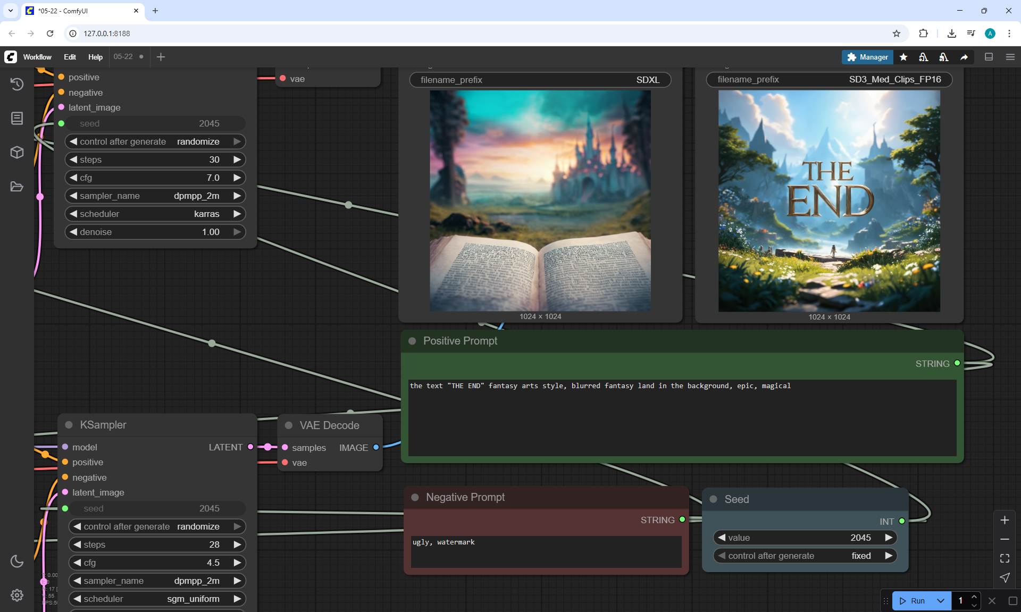Screen dimensions: 1021x612
Task: Open the Workflow menu
Action: pos(37,57)
